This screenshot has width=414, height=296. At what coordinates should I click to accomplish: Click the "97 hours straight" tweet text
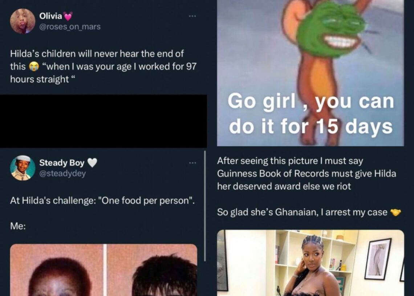pos(103,66)
